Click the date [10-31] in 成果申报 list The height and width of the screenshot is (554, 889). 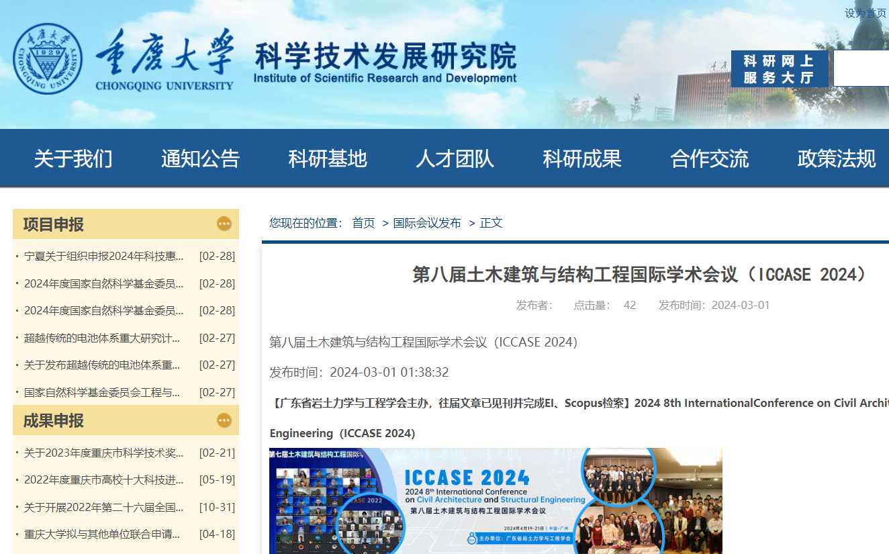click(217, 507)
